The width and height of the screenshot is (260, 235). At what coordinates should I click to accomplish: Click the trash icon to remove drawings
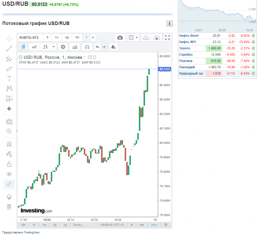click(9, 207)
